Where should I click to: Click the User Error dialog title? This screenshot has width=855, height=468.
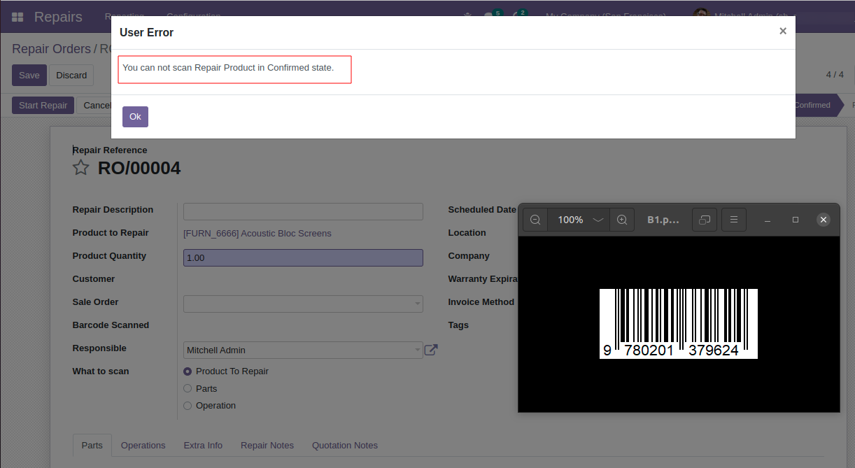pos(146,32)
